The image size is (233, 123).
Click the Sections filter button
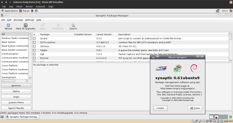point(16,85)
